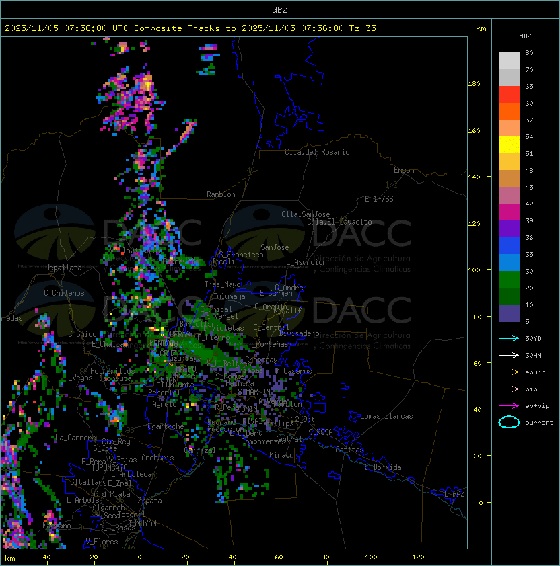Screen dimensions: 560x566
Task: Click the magenta 39 dBZ color swatch
Action: pos(509,212)
